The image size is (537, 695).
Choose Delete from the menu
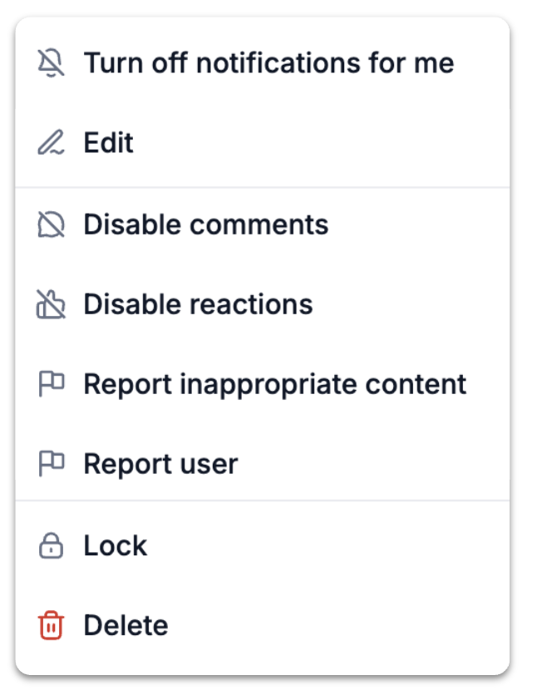point(263,625)
